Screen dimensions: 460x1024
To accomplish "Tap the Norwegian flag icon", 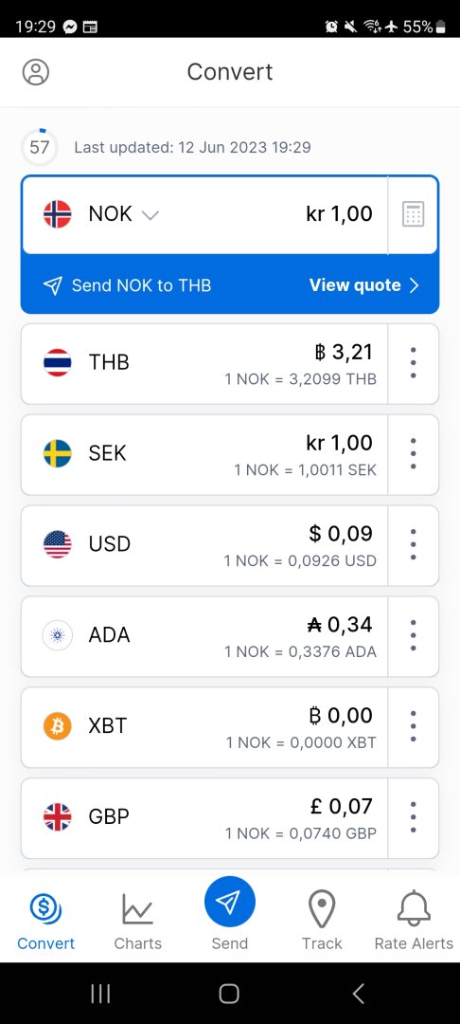I will (58, 214).
